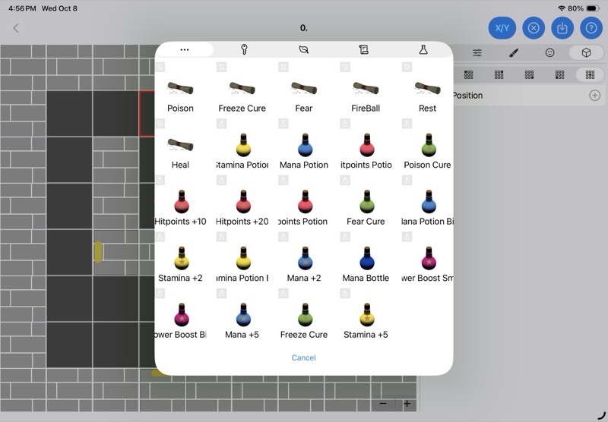Choose the Mana Bottle item

(366, 265)
